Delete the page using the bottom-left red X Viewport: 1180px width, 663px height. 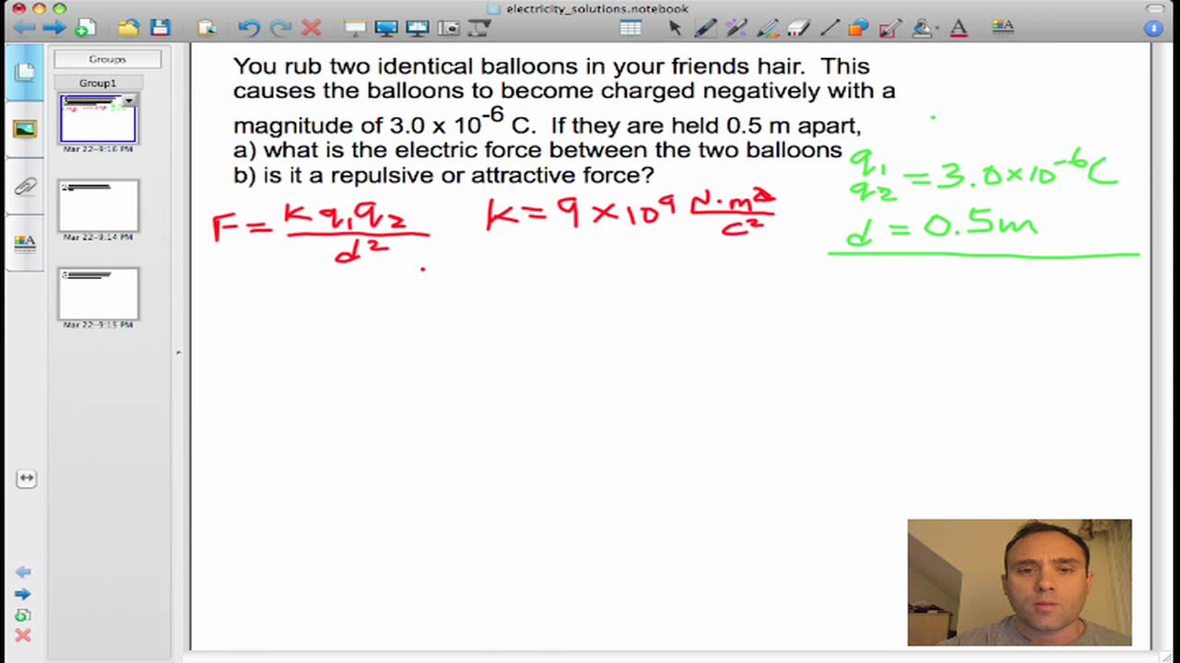23,635
